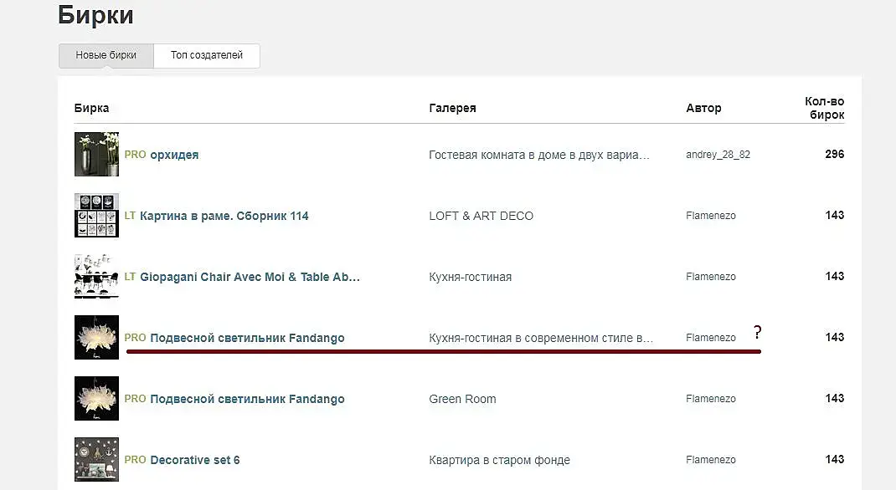Screen dimensions: 896x490
Task: Click the Галерея column header
Action: 452,108
